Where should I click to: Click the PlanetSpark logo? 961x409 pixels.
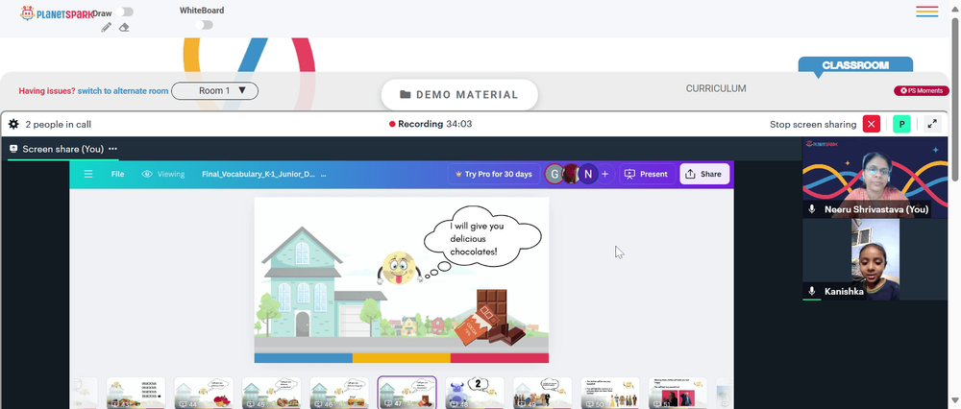click(x=57, y=12)
